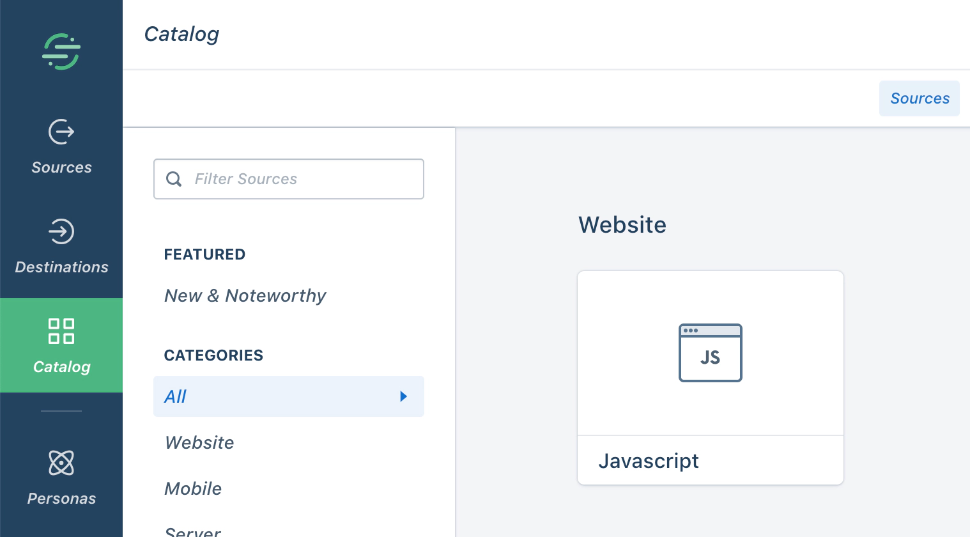This screenshot has height=537, width=970.
Task: Select the Server category
Action: [x=193, y=531]
